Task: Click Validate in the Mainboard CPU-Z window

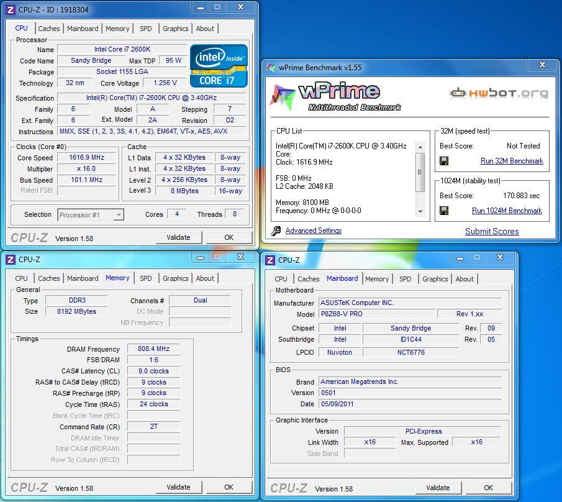Action: [x=438, y=488]
